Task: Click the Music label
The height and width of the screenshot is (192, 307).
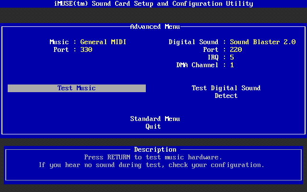Action: [59, 42]
